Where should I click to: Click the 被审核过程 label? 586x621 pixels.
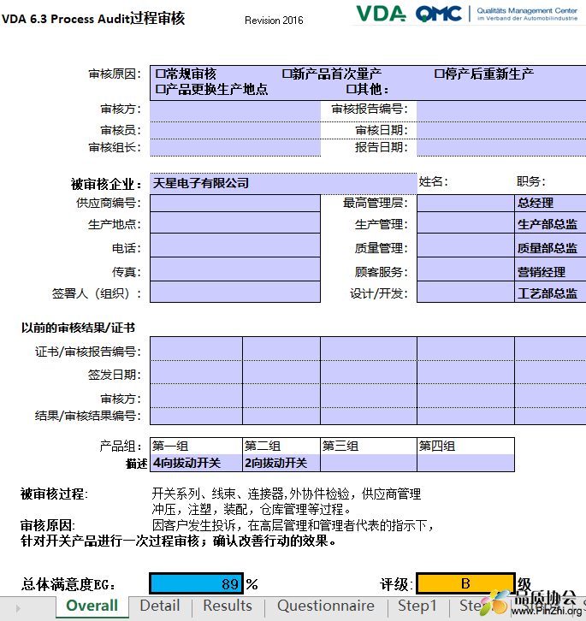[x=54, y=494]
